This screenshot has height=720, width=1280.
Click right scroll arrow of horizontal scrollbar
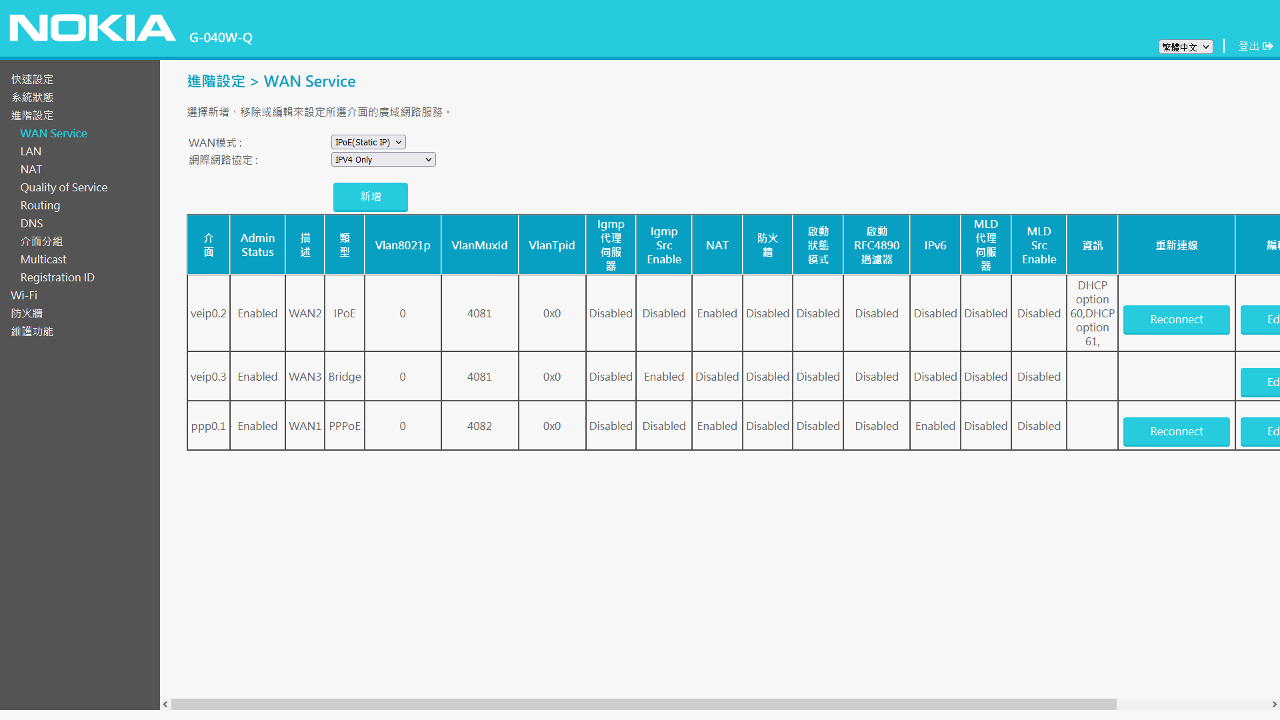[x=1274, y=704]
